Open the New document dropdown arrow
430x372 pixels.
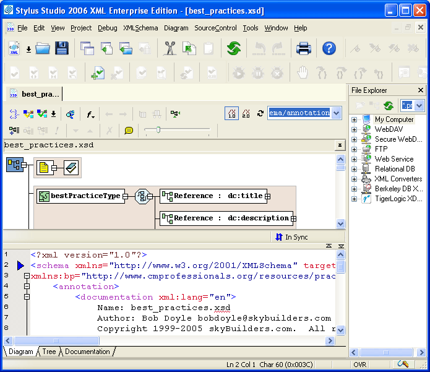tap(28, 50)
